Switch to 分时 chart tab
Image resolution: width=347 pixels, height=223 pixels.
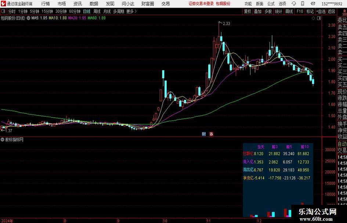click(12, 11)
